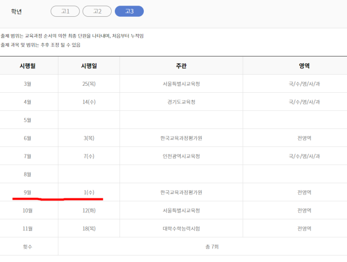The width and height of the screenshot is (347, 262).
Task: Click the 6월 row 3(목) date
Action: click(89, 138)
